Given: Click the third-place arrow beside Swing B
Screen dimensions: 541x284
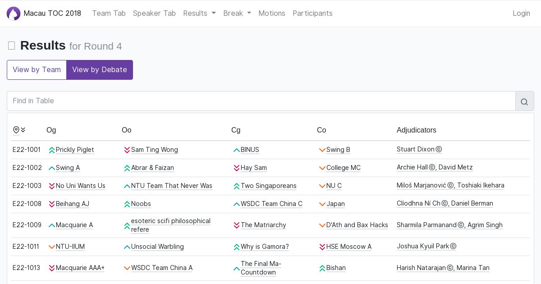Looking at the screenshot, I should 322,150.
